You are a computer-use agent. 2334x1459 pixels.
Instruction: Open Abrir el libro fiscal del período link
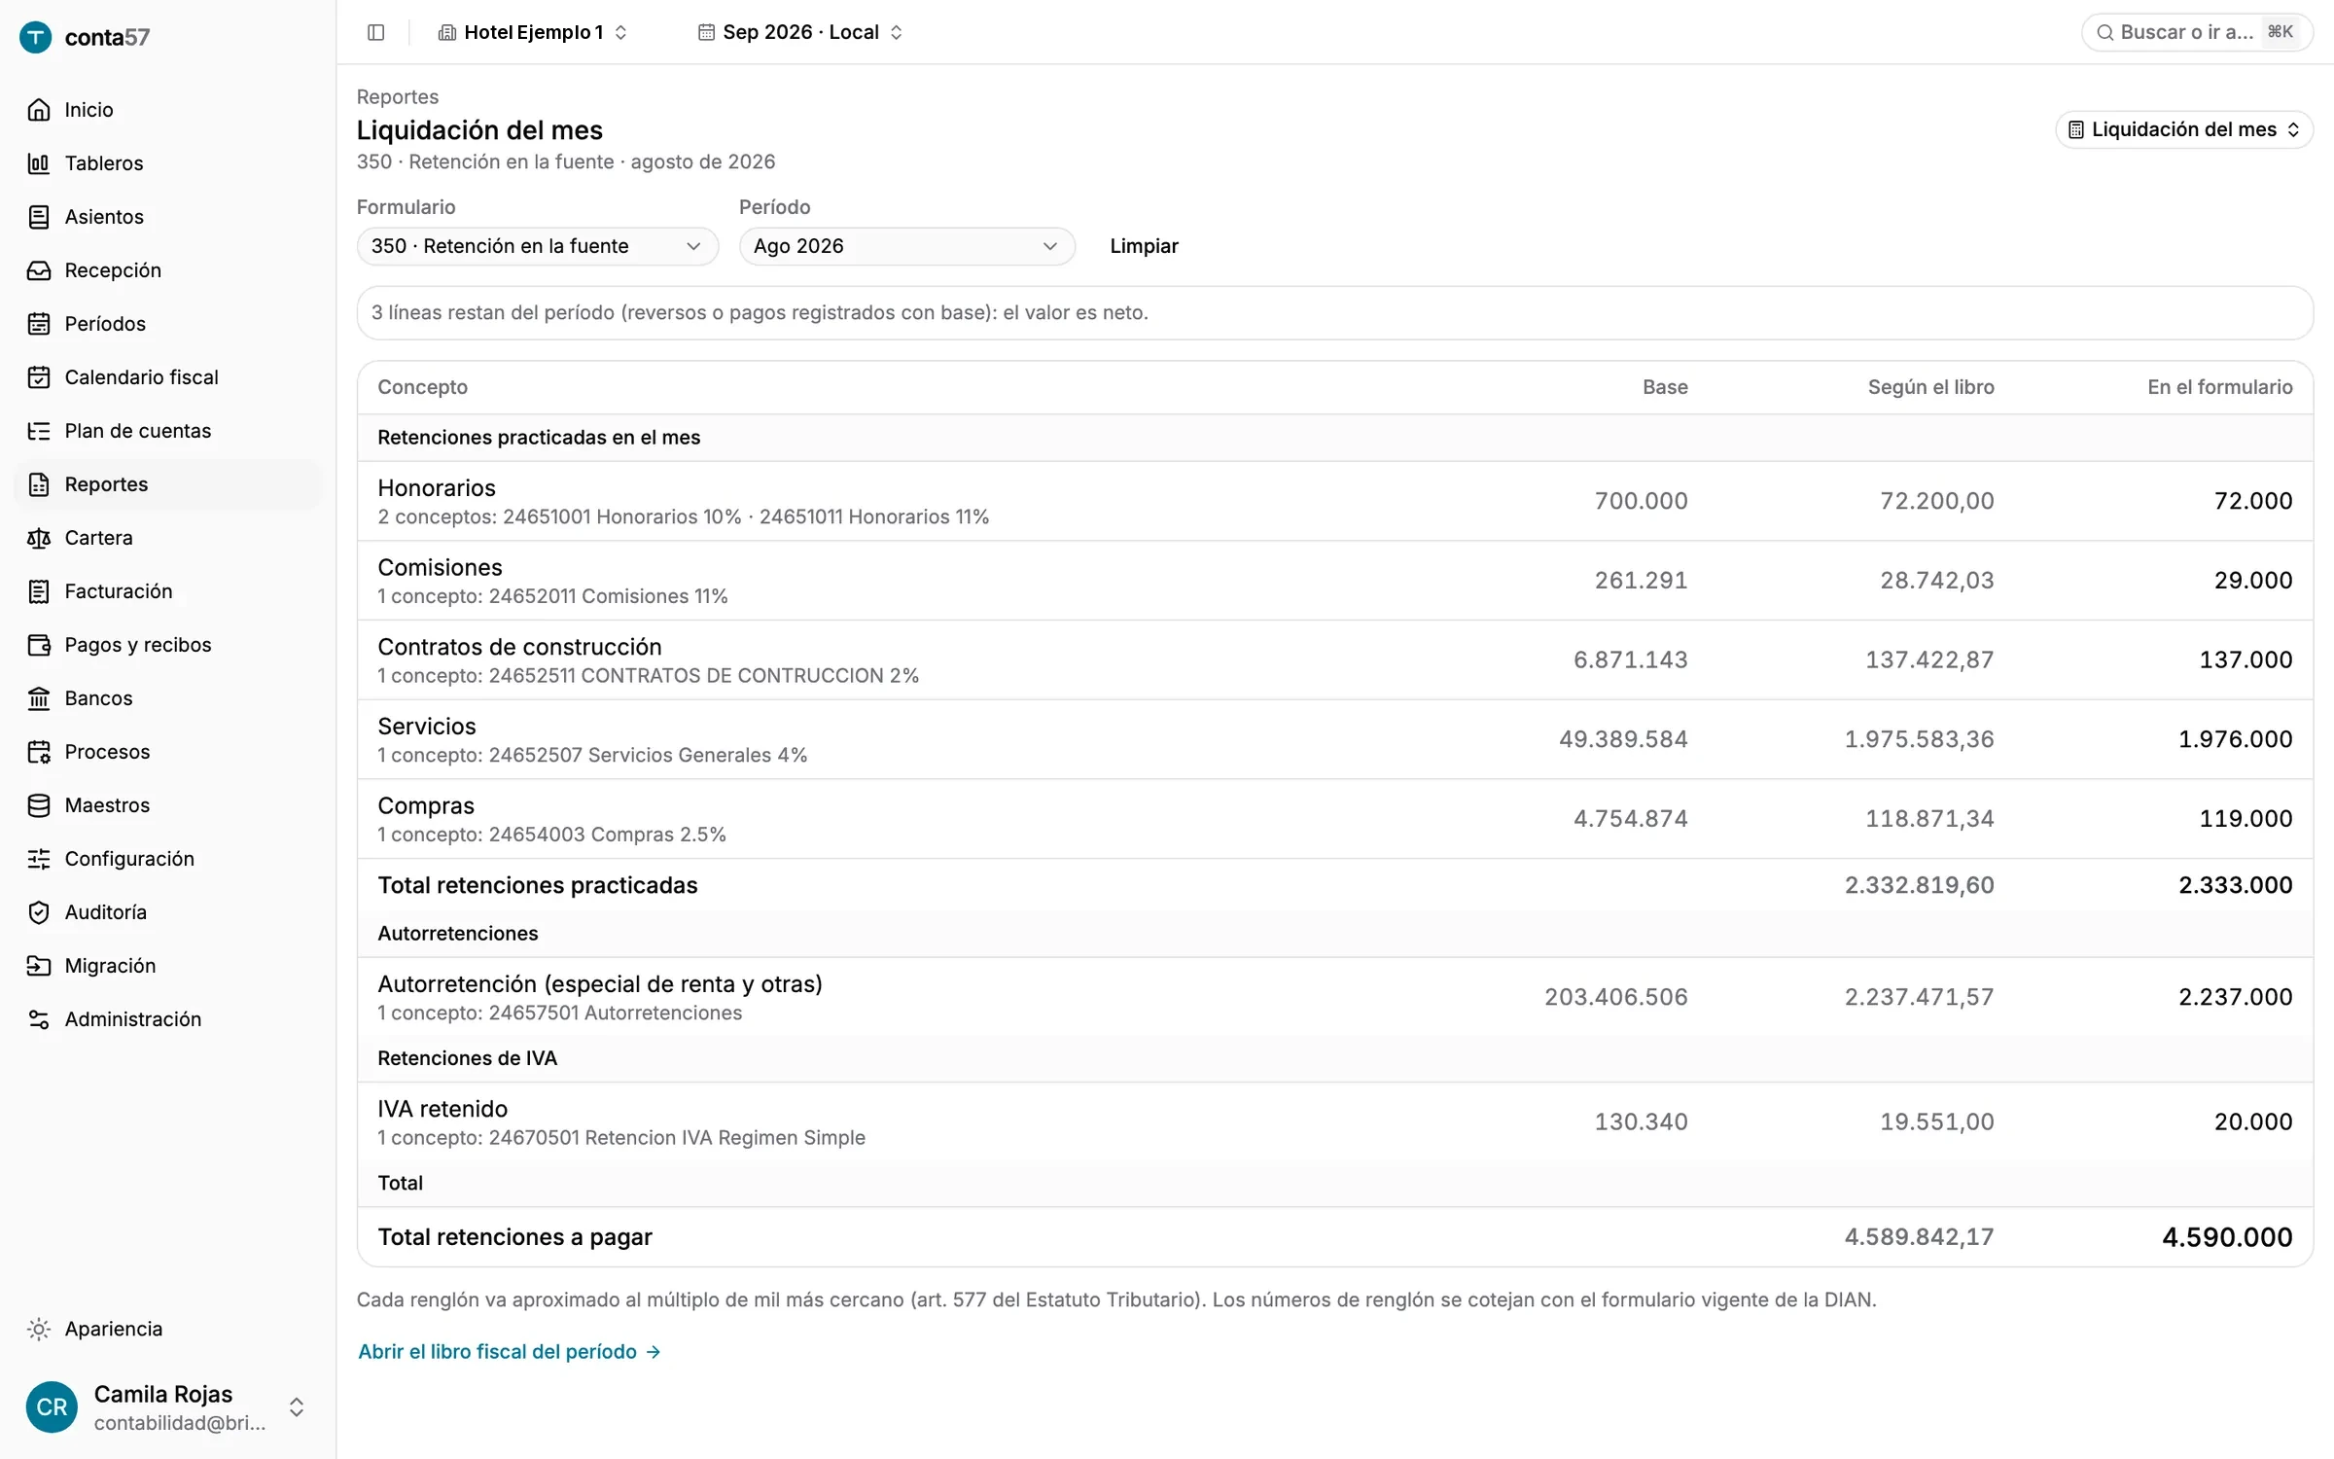[x=510, y=1351]
